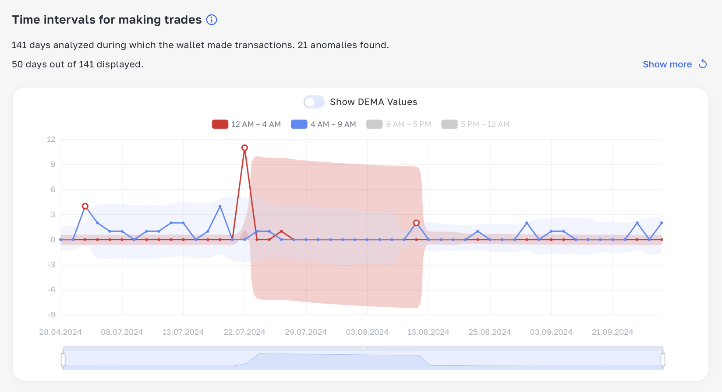722x392 pixels.
Task: Click the red anomaly peak at value 11
Action: coord(244,148)
